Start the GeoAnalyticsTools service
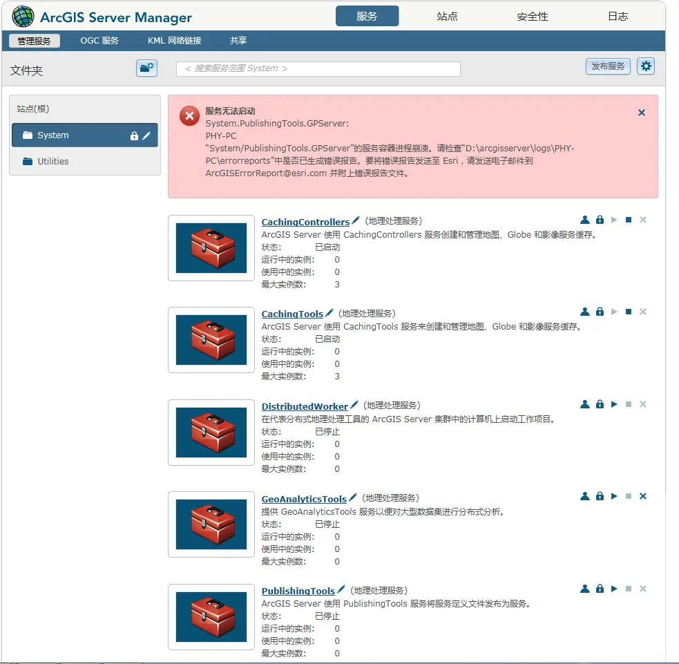Viewport: 679px width, 664px height. [614, 496]
